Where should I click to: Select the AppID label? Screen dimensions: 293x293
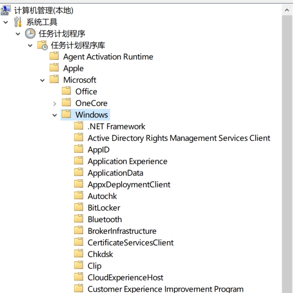(99, 150)
